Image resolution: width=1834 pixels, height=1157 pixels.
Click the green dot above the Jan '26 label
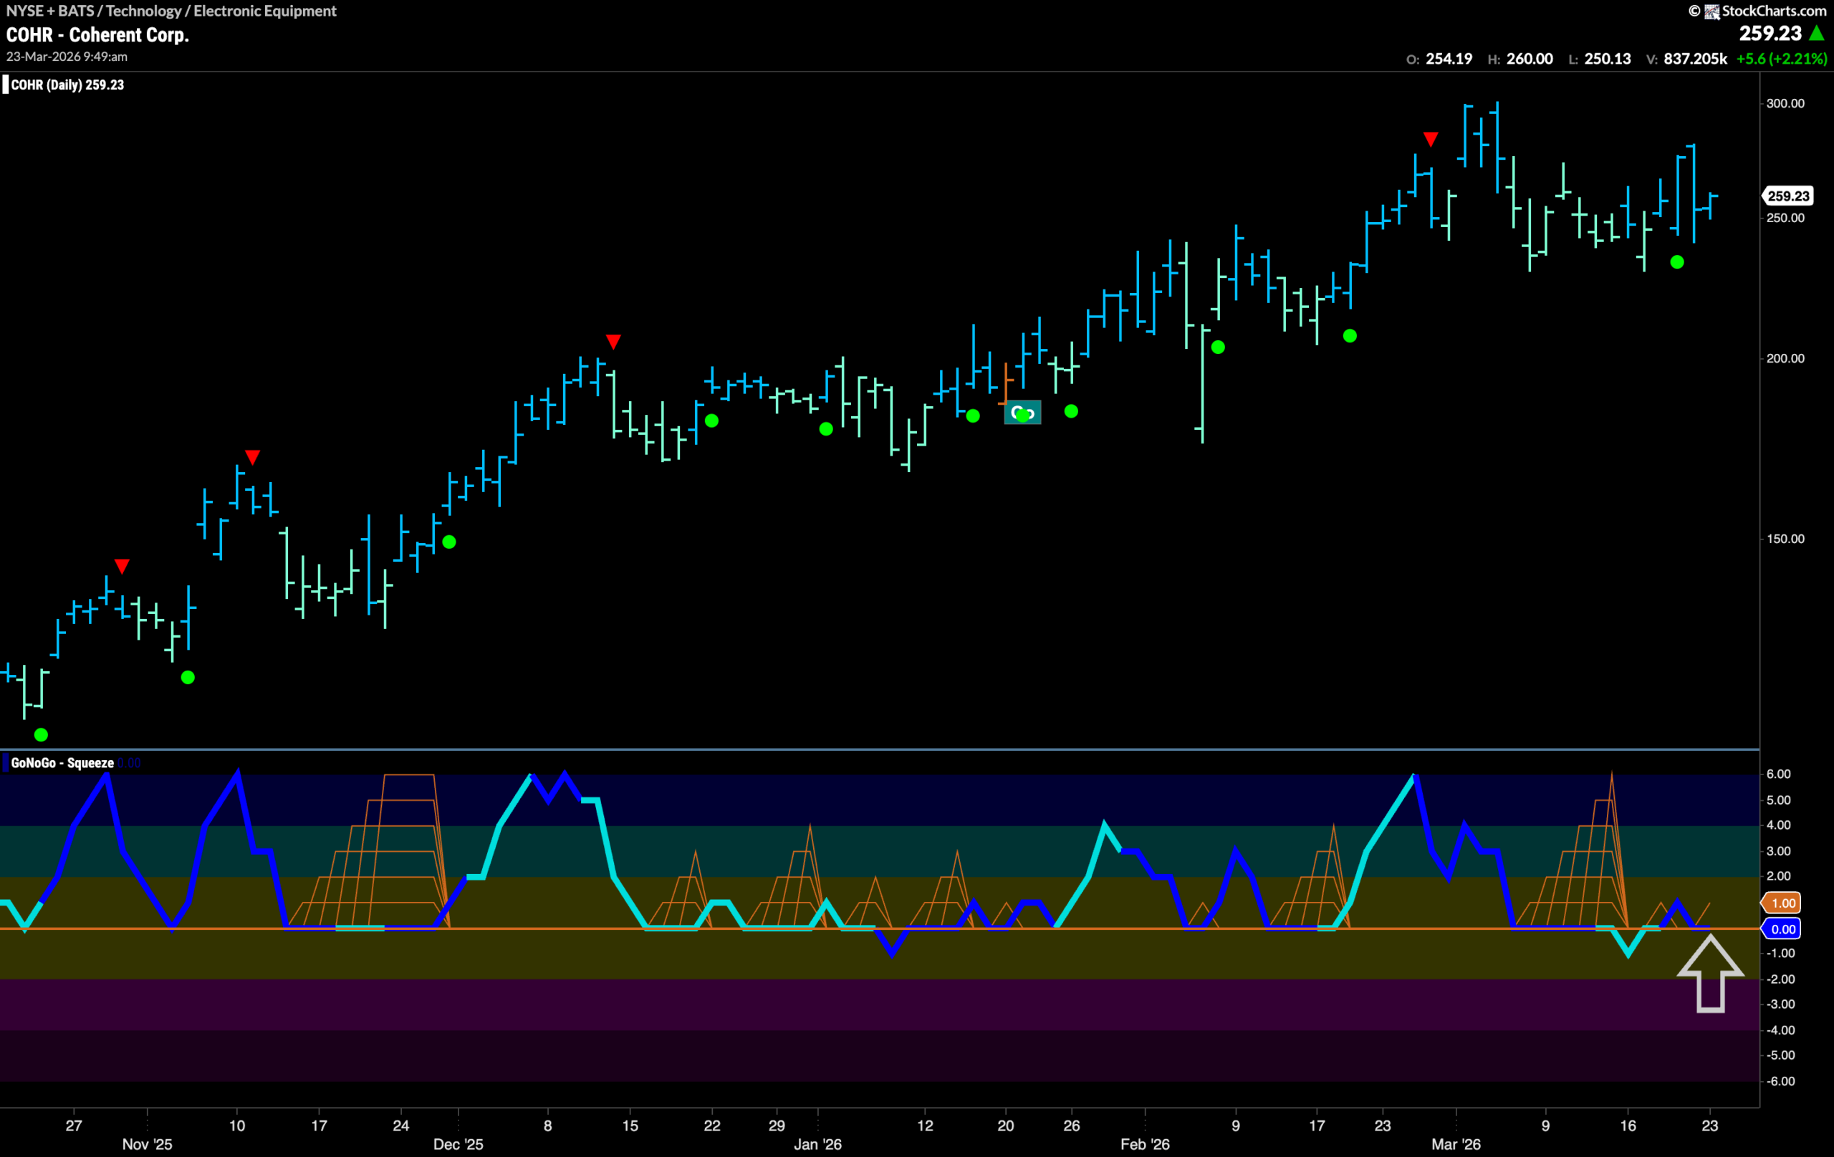coord(825,430)
